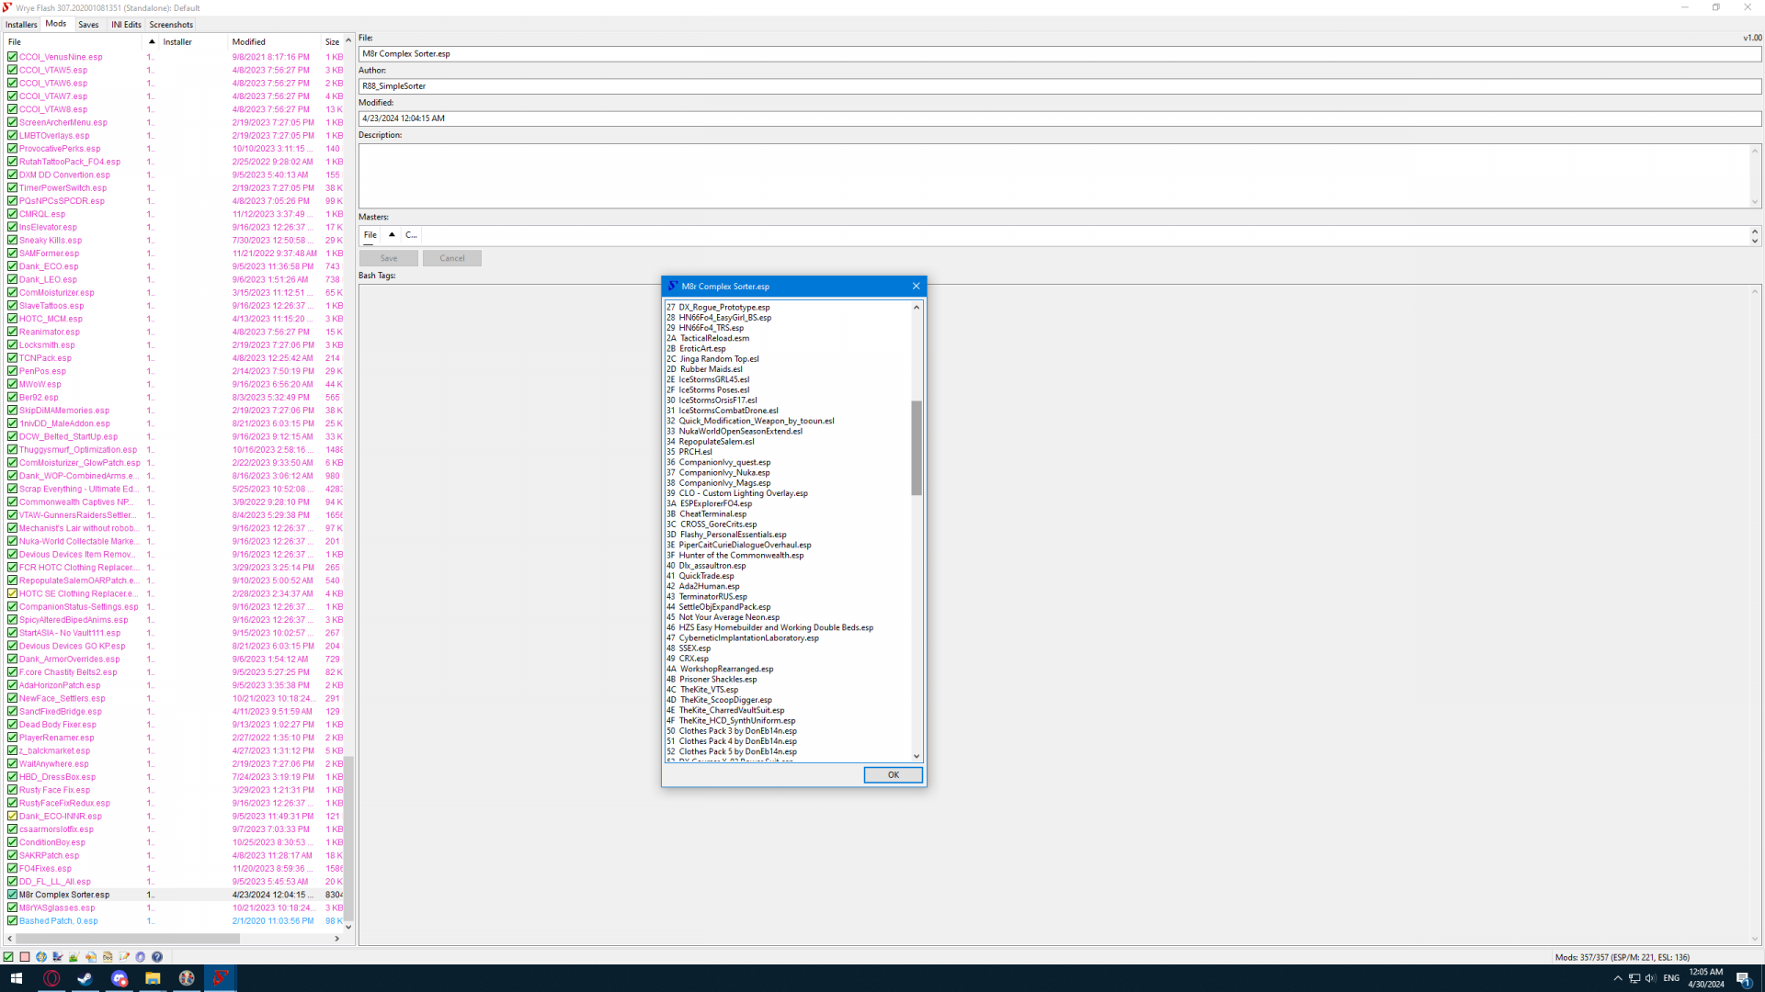
Task: Open the INI Edits tab
Action: pyautogui.click(x=126, y=25)
